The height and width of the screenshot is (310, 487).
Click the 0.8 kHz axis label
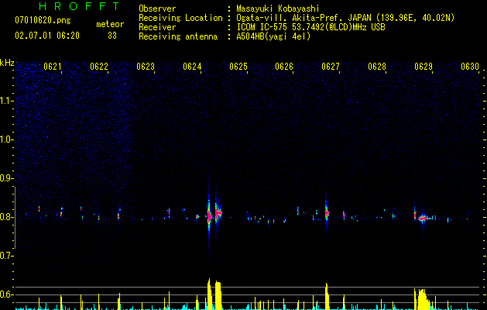pos(5,217)
